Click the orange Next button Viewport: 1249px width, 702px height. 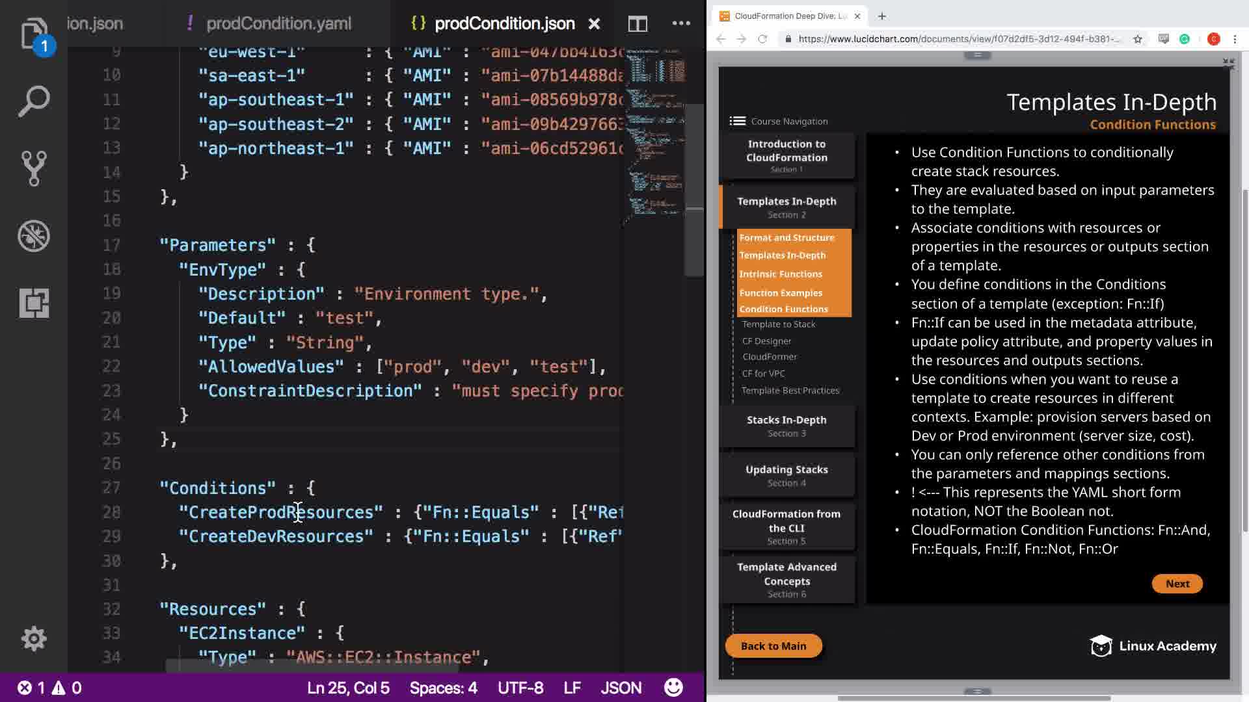[1177, 584]
